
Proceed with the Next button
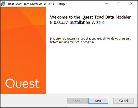[x=98, y=101]
